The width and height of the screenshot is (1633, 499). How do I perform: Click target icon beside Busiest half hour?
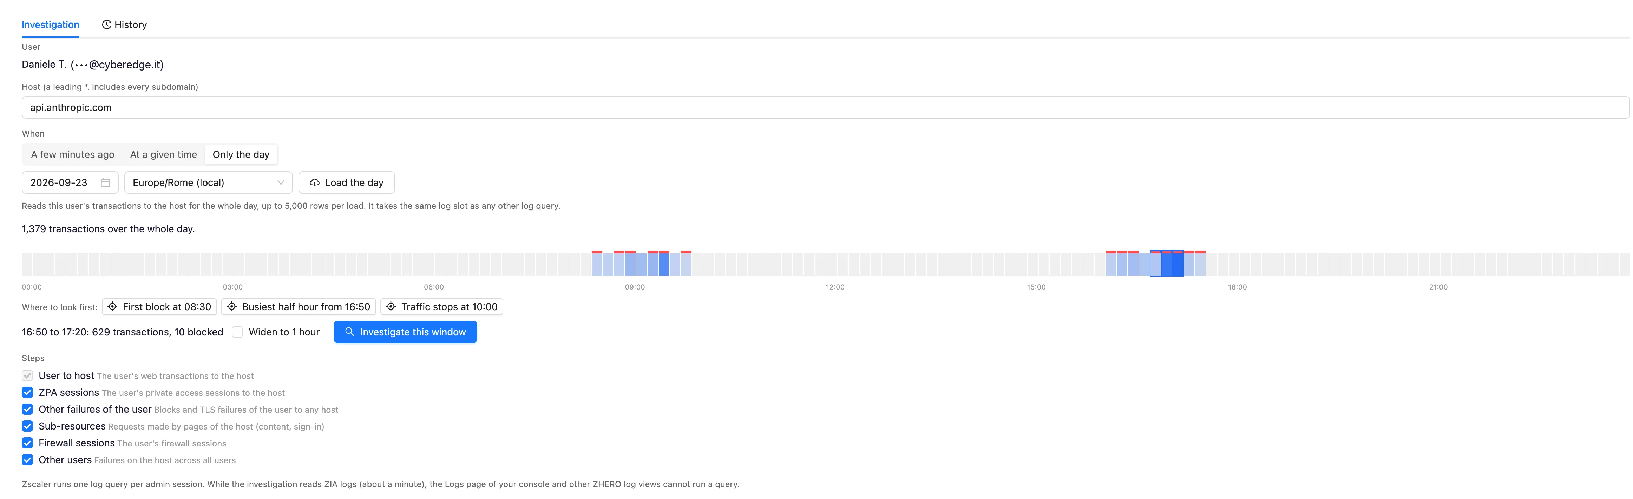coord(232,306)
